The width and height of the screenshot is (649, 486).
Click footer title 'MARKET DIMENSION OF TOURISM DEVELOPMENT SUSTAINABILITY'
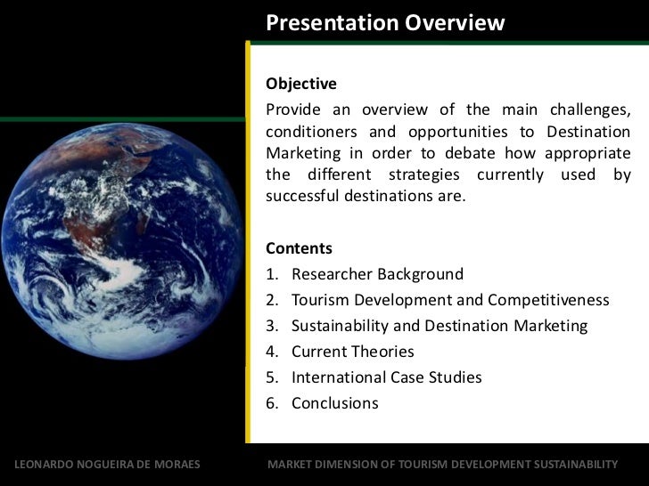click(442, 465)
